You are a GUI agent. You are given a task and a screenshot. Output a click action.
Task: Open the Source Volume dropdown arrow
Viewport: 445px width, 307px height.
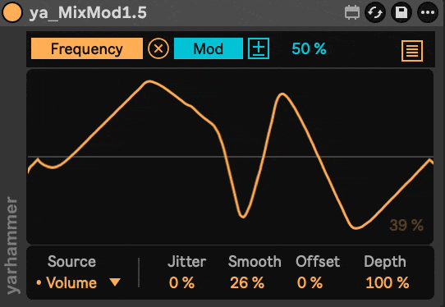pyautogui.click(x=115, y=282)
